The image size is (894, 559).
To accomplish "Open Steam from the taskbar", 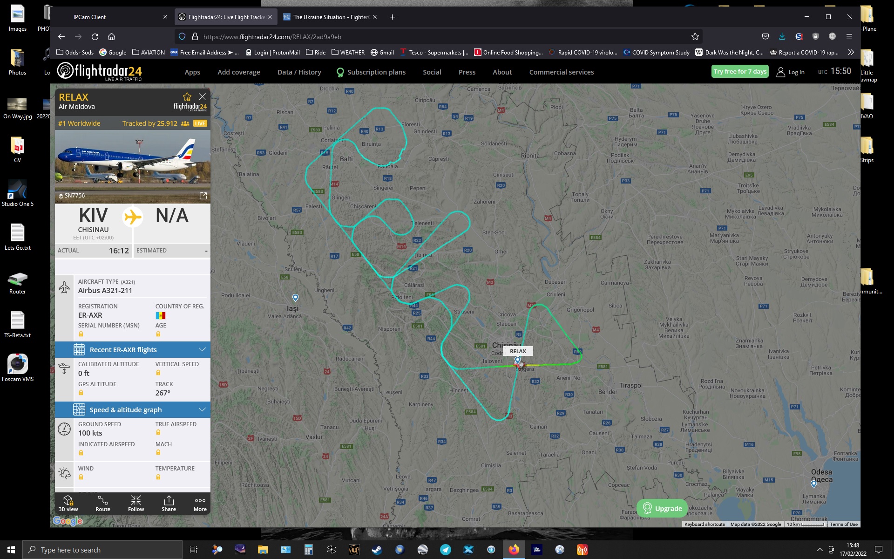I will pyautogui.click(x=377, y=550).
